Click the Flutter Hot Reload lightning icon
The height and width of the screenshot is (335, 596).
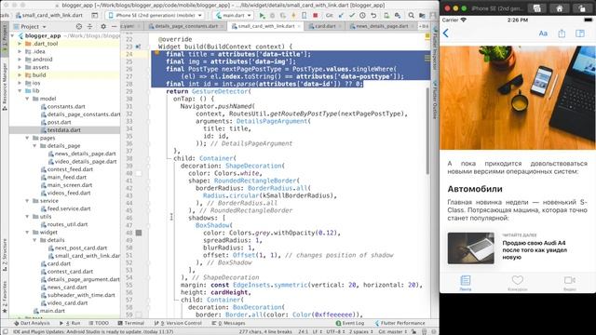[x=293, y=15]
